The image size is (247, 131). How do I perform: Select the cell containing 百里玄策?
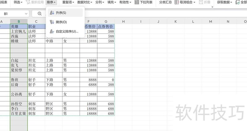click(19, 113)
